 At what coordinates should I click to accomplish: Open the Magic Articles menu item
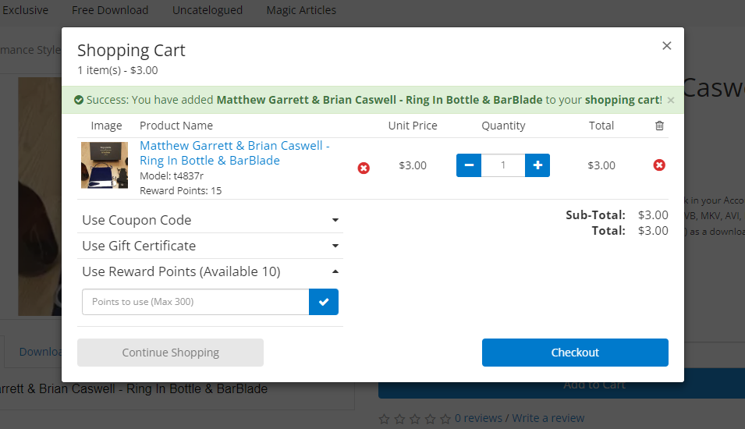pyautogui.click(x=301, y=10)
